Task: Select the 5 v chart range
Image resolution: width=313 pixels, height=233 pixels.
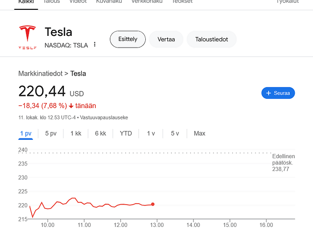Action: pyautogui.click(x=175, y=133)
